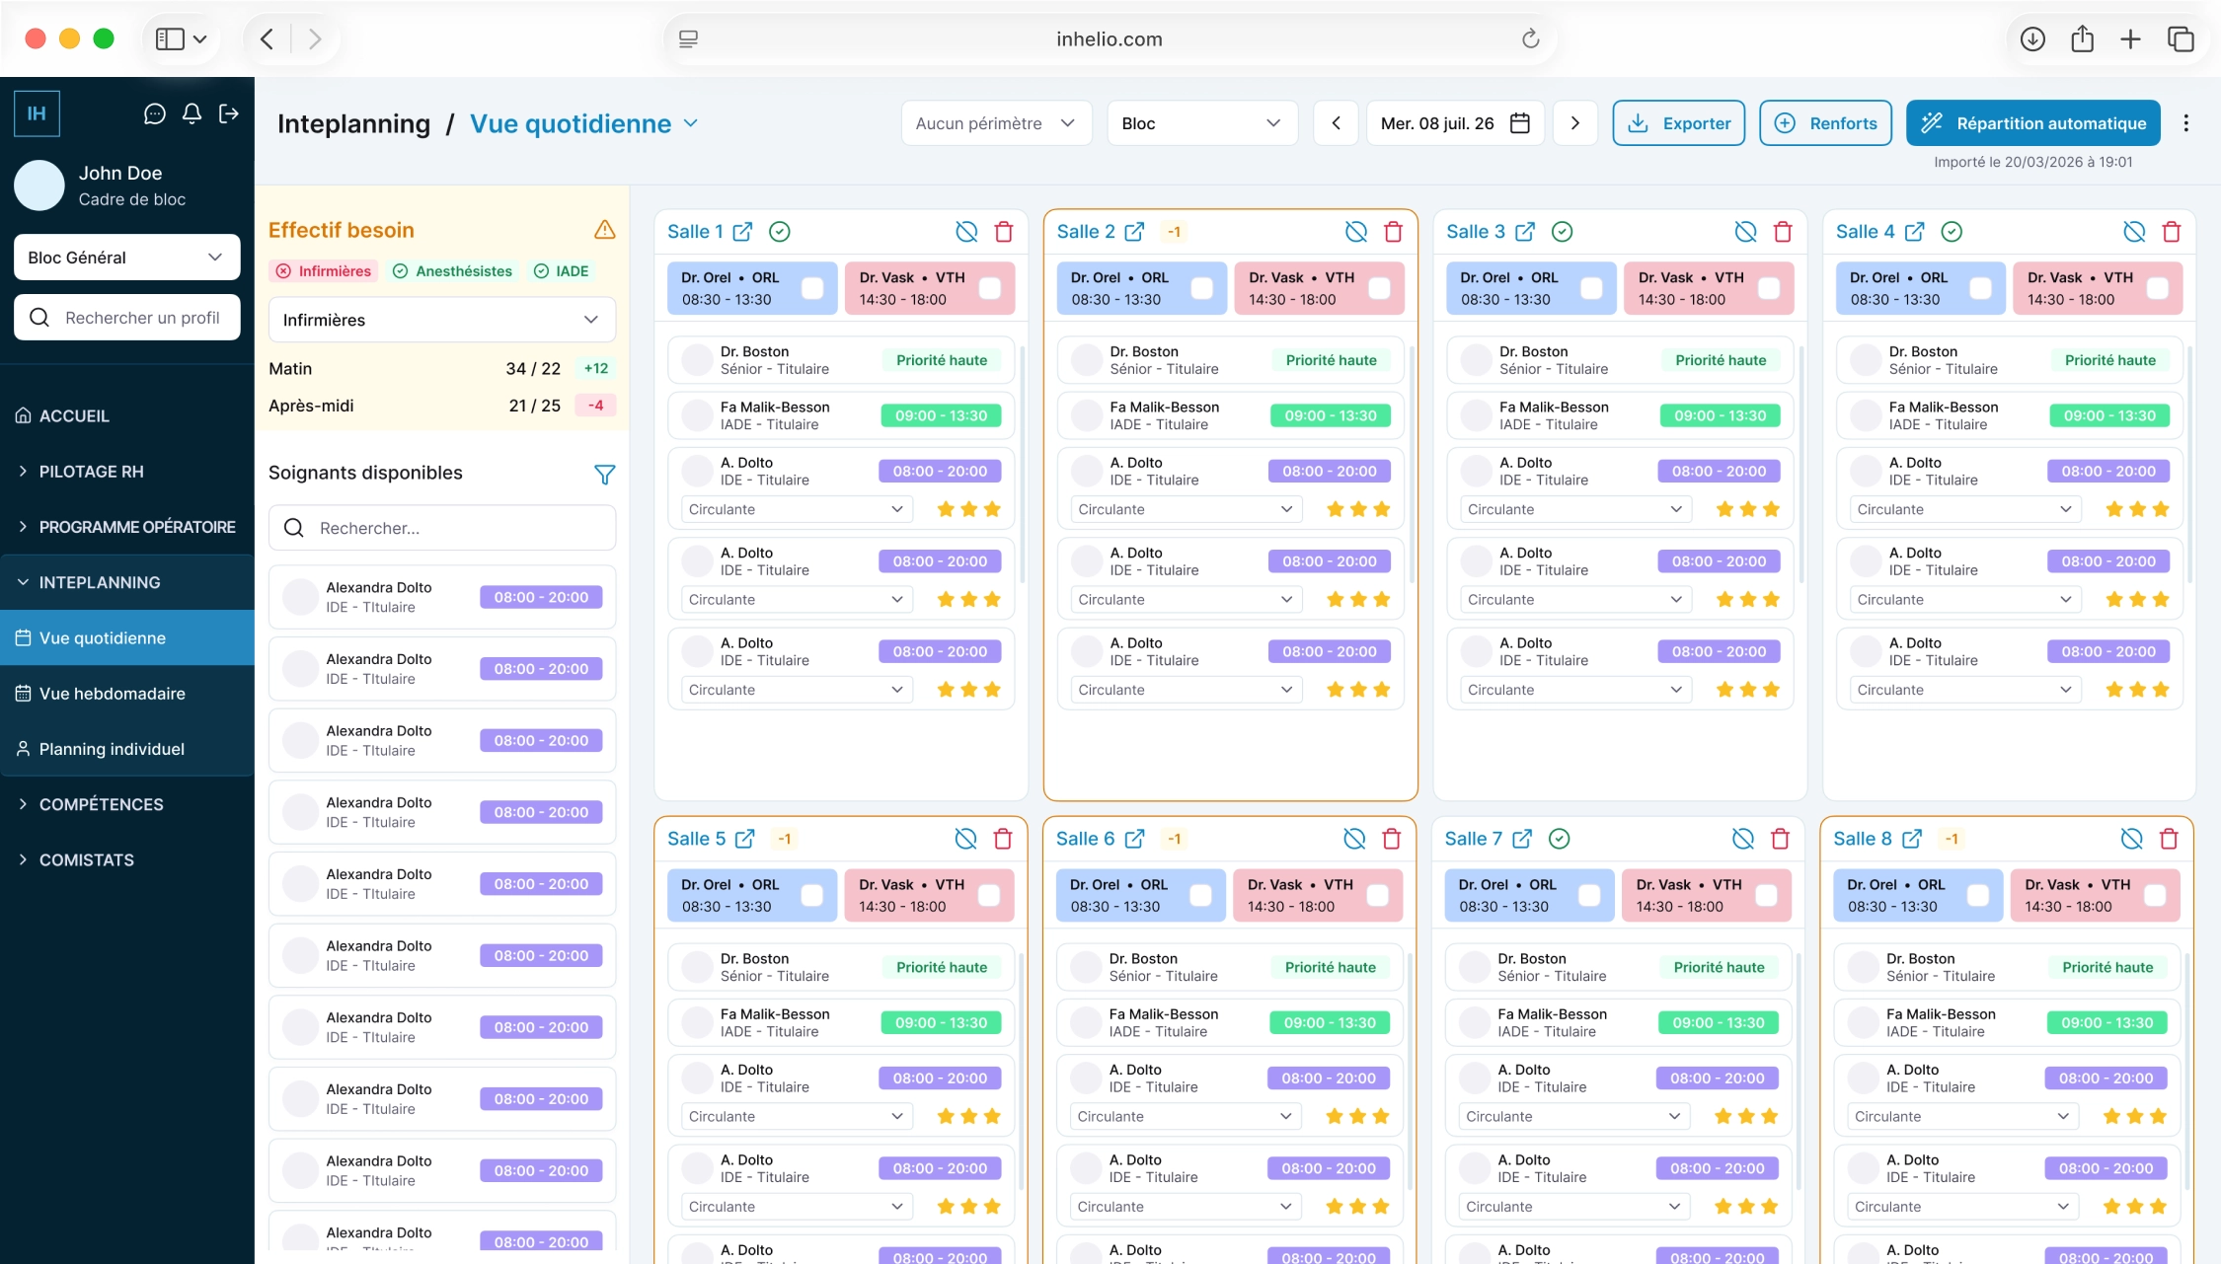Select Anesthésistes tag in Effectif besoin
2221x1264 pixels.
[452, 271]
